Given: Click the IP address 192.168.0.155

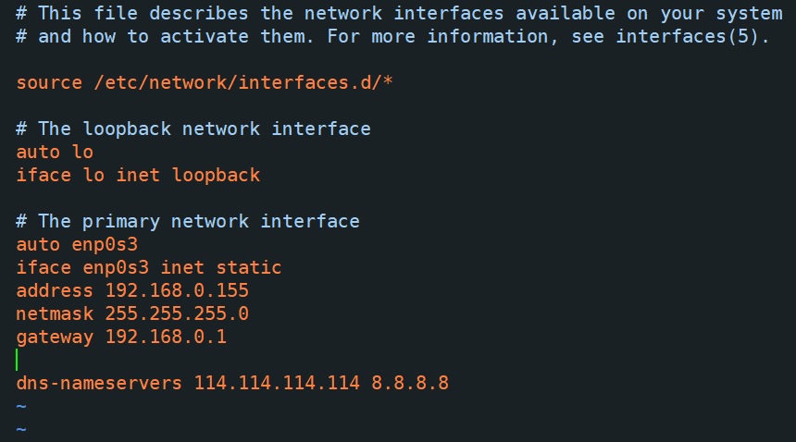Looking at the screenshot, I should 177,290.
